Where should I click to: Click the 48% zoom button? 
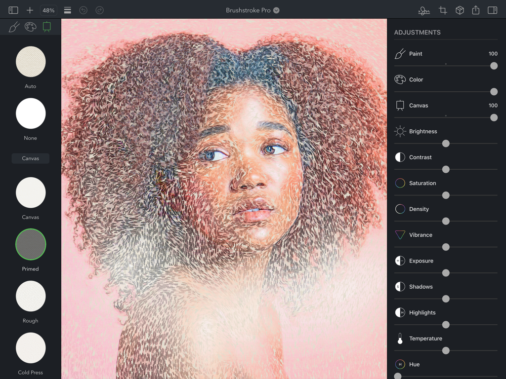coord(48,10)
